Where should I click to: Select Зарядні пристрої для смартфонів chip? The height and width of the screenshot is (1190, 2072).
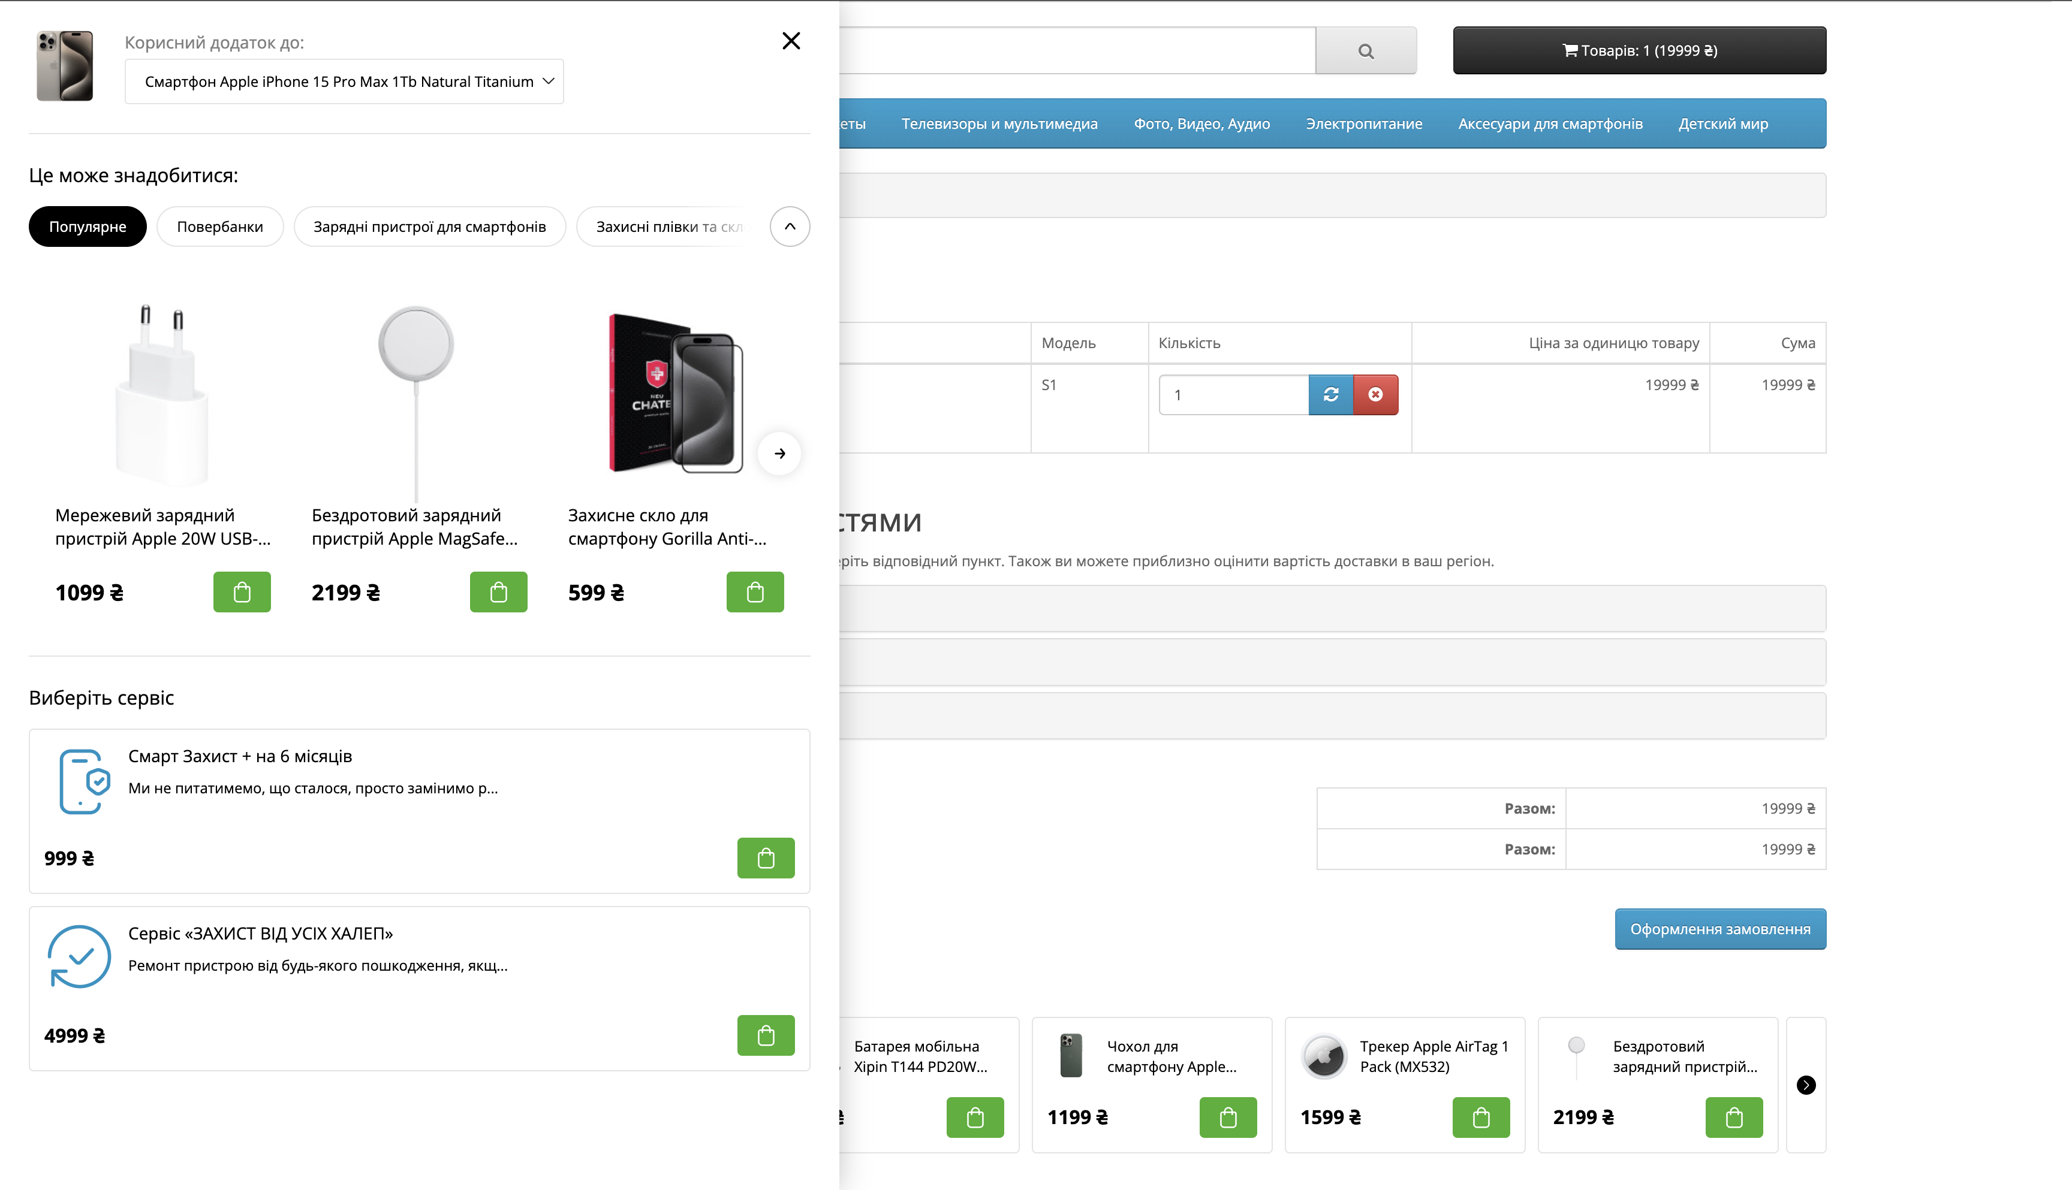[429, 226]
